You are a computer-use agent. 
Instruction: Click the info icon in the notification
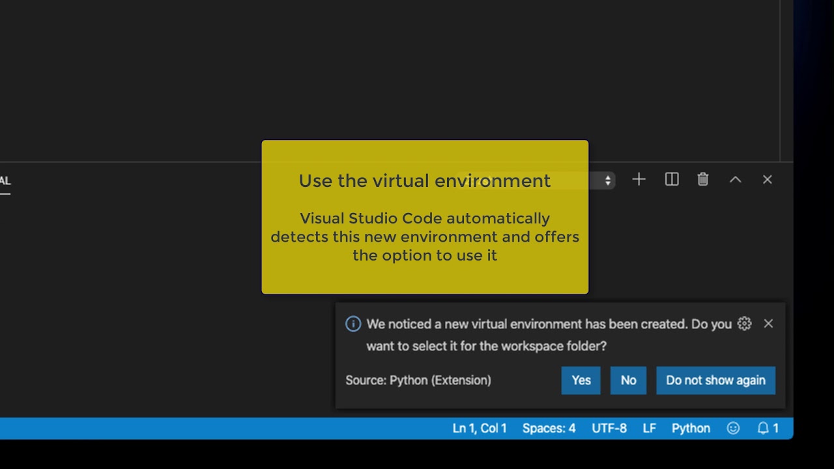click(353, 324)
